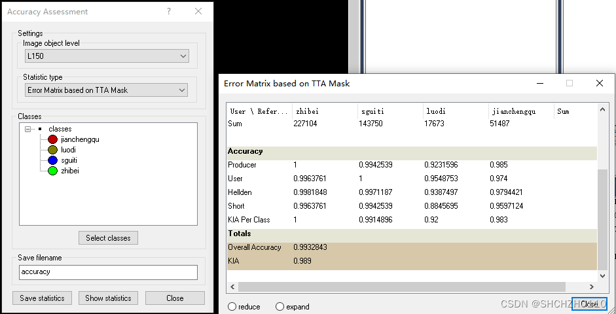
Task: Click the horizontal scrollbar right arrow
Action: coord(591,287)
